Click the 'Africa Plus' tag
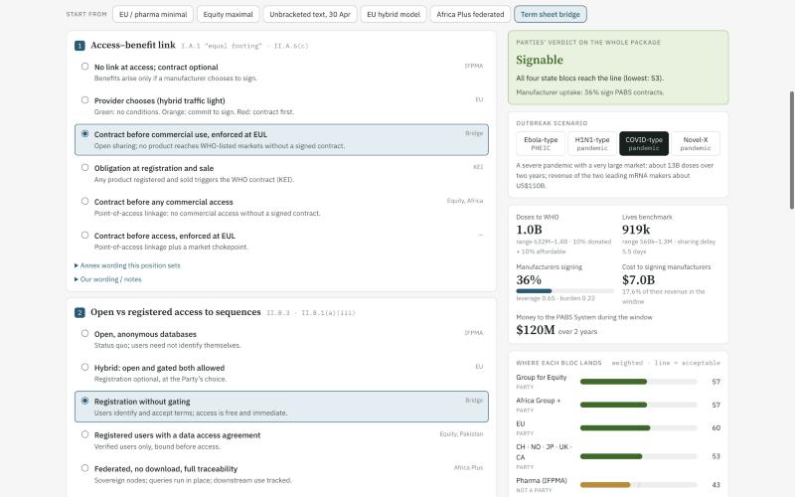Viewport: 795px width, 497px height. click(x=468, y=467)
